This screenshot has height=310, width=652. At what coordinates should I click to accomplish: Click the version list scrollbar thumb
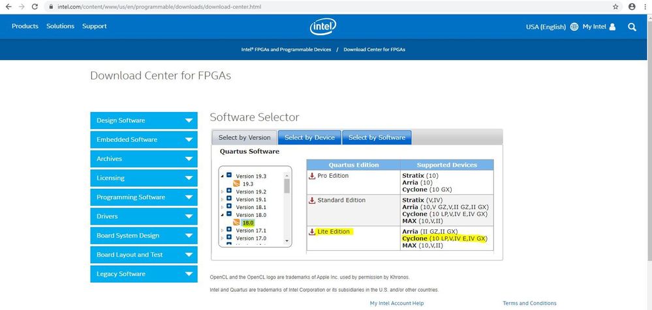pos(287,186)
